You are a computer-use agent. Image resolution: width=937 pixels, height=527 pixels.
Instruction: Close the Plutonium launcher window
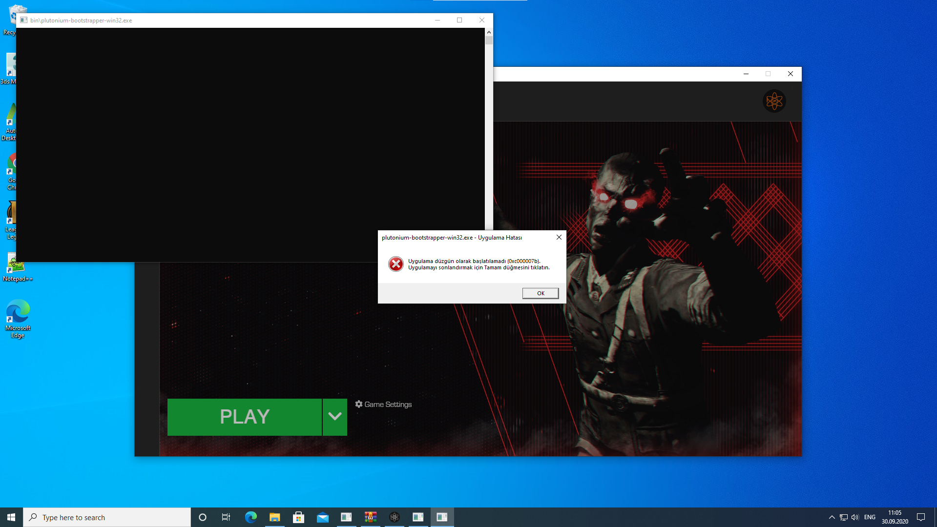(x=791, y=74)
